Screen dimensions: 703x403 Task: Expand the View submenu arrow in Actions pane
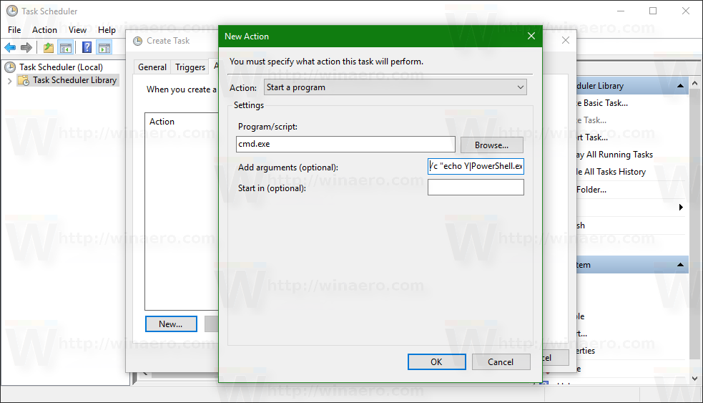681,208
